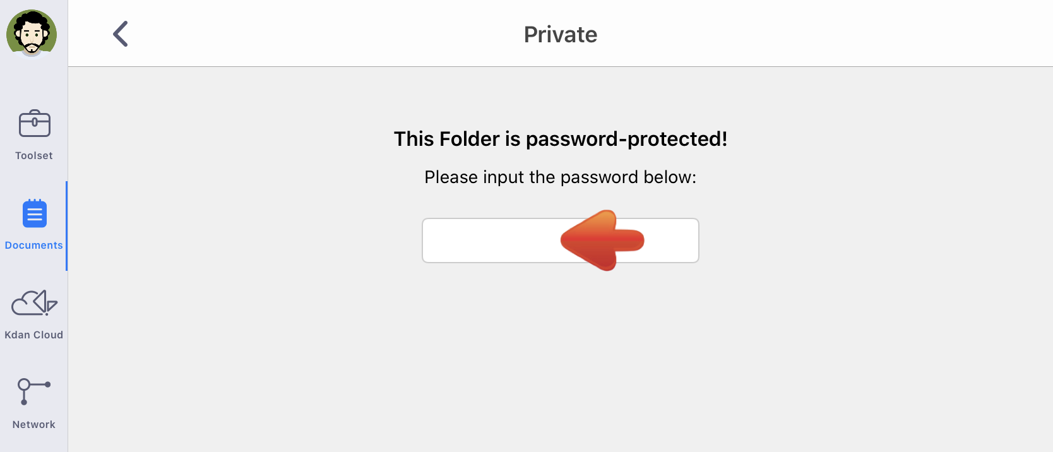
Task: Open the user profile avatar
Action: click(x=32, y=33)
